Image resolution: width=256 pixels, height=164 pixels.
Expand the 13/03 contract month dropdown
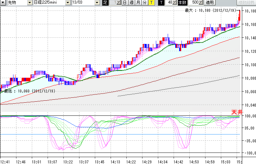click(97, 3)
